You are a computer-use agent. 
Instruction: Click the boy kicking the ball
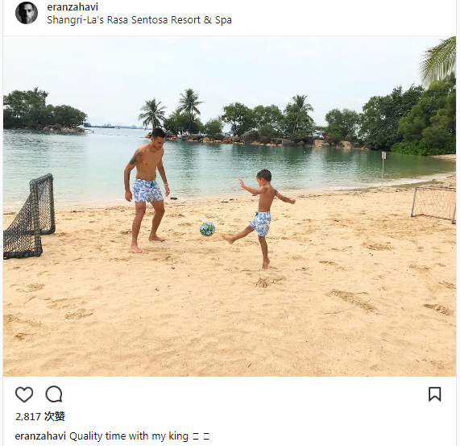click(x=259, y=217)
